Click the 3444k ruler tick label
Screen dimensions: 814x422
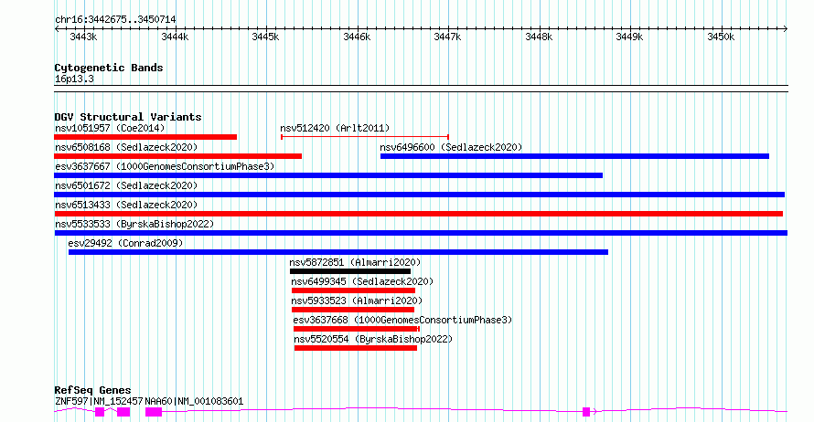(175, 37)
